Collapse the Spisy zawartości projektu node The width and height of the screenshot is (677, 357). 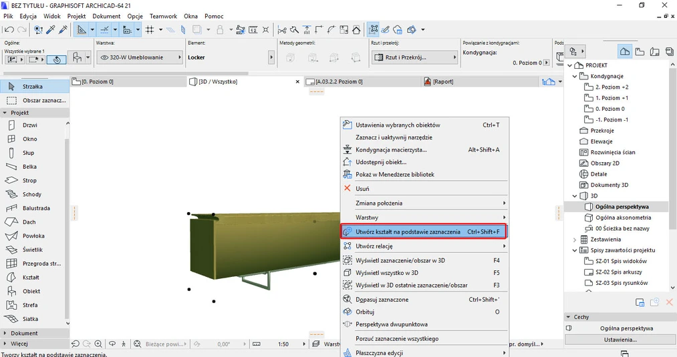(x=575, y=250)
